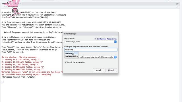This screenshot has height=102, width=182.
Task: Focus the Packages text field
Action: (x=91, y=50)
